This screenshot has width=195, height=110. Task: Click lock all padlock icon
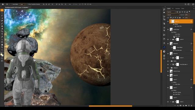[180, 18]
